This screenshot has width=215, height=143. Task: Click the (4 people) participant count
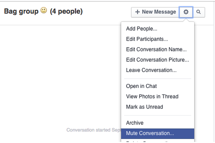point(66,11)
